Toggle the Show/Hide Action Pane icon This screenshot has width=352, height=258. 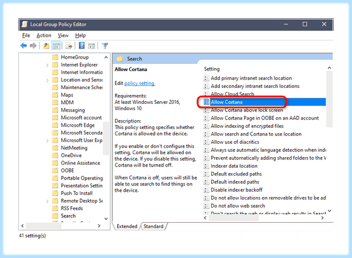(x=92, y=46)
